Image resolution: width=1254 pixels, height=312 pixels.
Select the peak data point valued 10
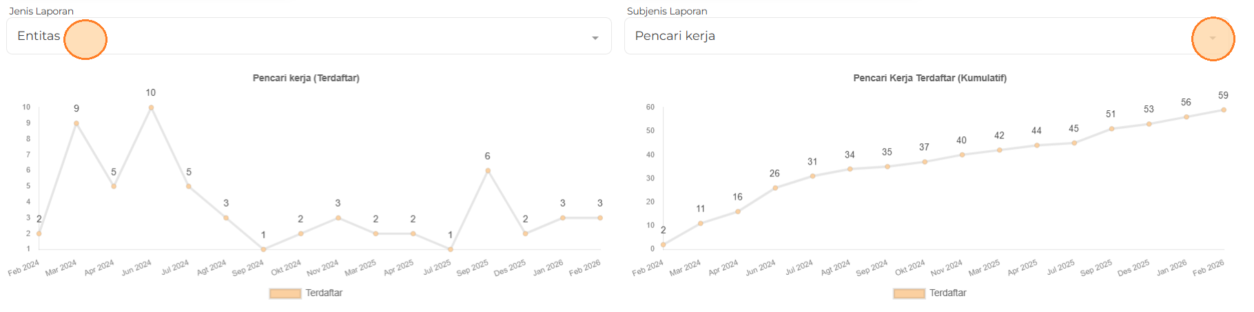pos(151,107)
